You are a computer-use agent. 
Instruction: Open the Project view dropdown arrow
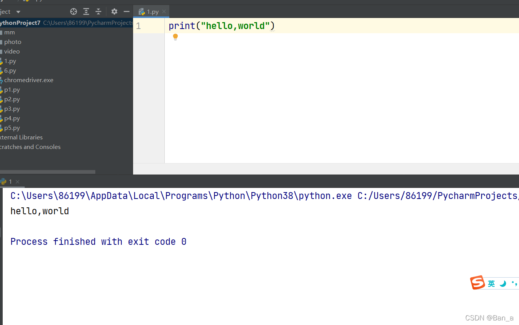coord(18,12)
